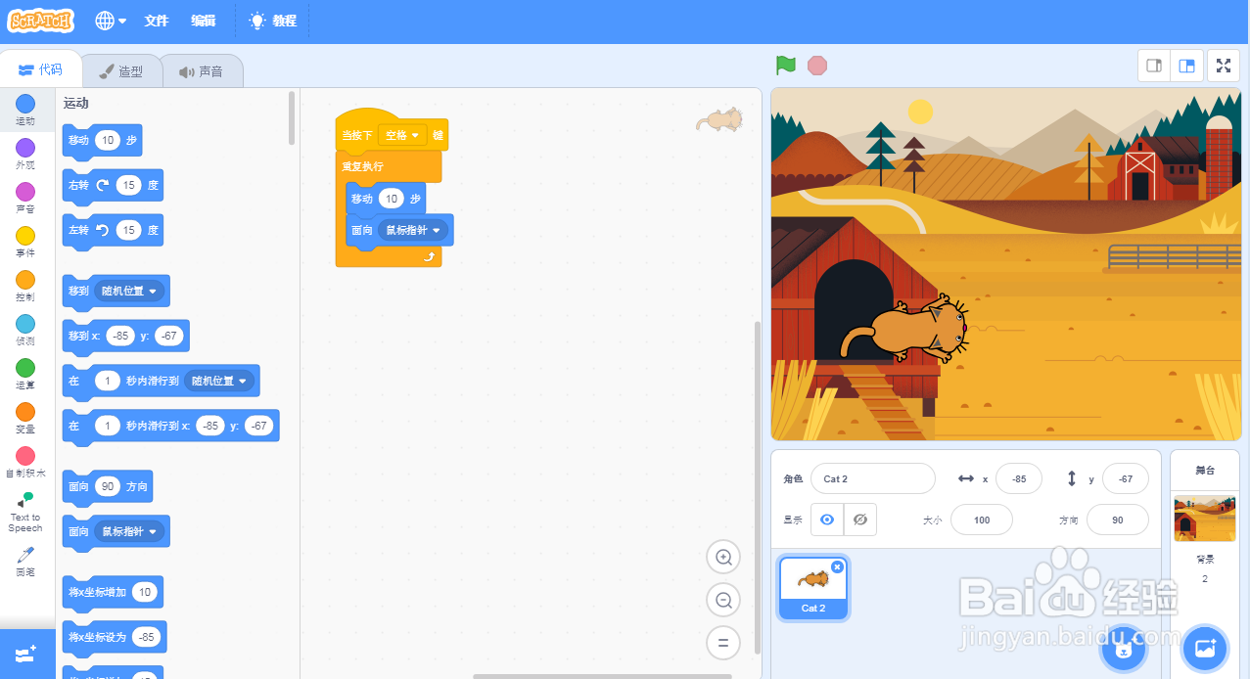Select the 变量 variables category
1250x679 pixels.
[25, 418]
